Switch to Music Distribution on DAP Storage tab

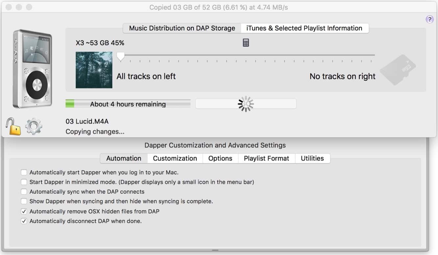[x=182, y=28]
